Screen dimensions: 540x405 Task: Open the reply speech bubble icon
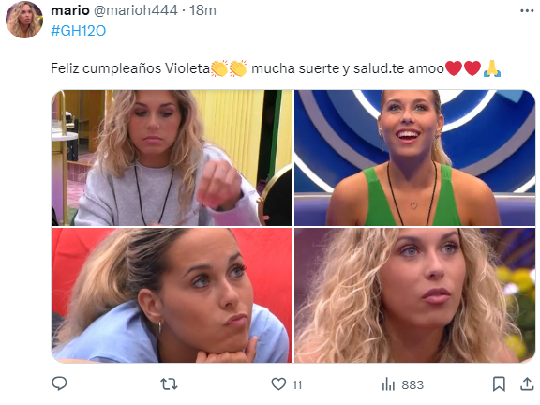pos(59,383)
